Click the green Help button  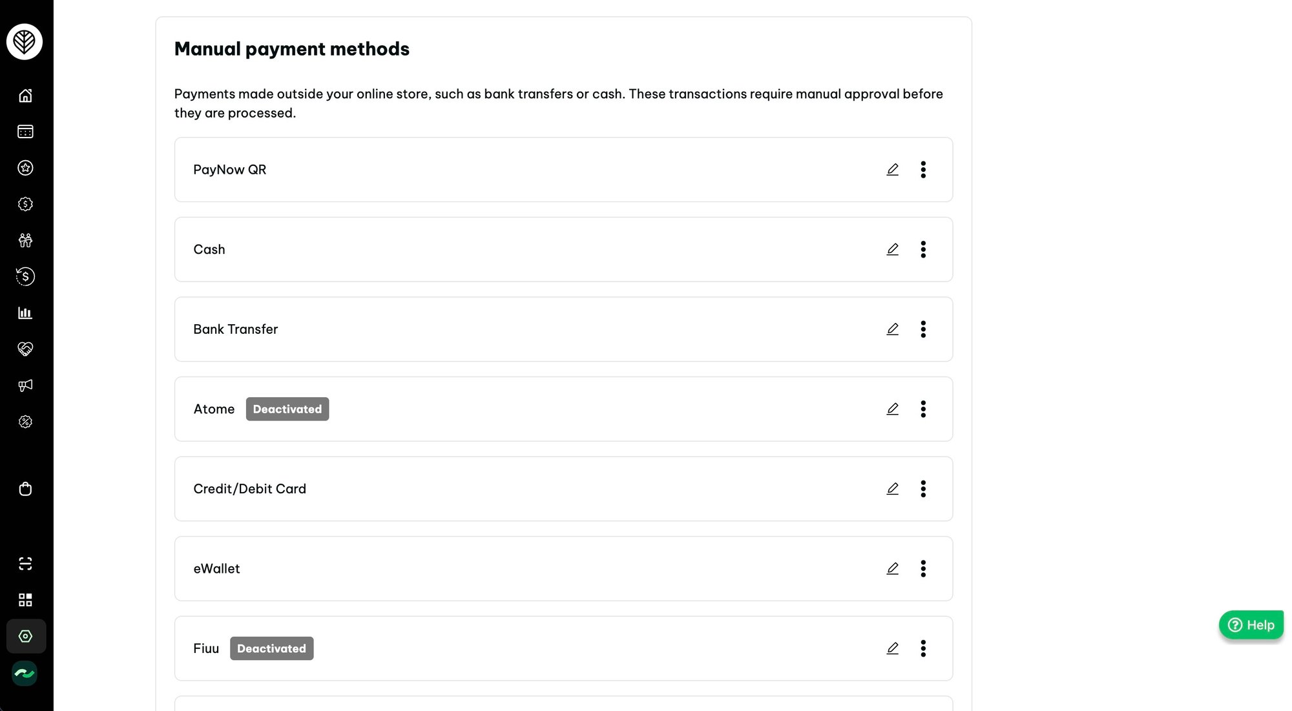coord(1251,624)
